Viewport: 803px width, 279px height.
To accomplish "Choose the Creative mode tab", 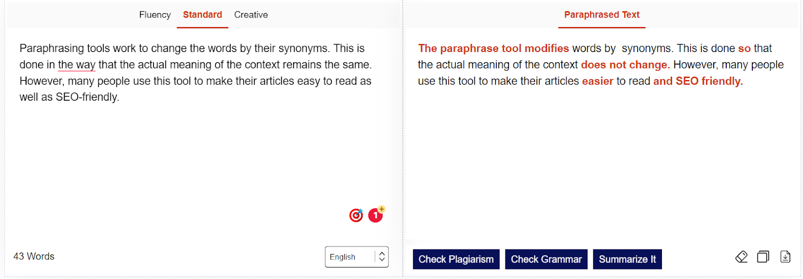I will click(x=251, y=15).
